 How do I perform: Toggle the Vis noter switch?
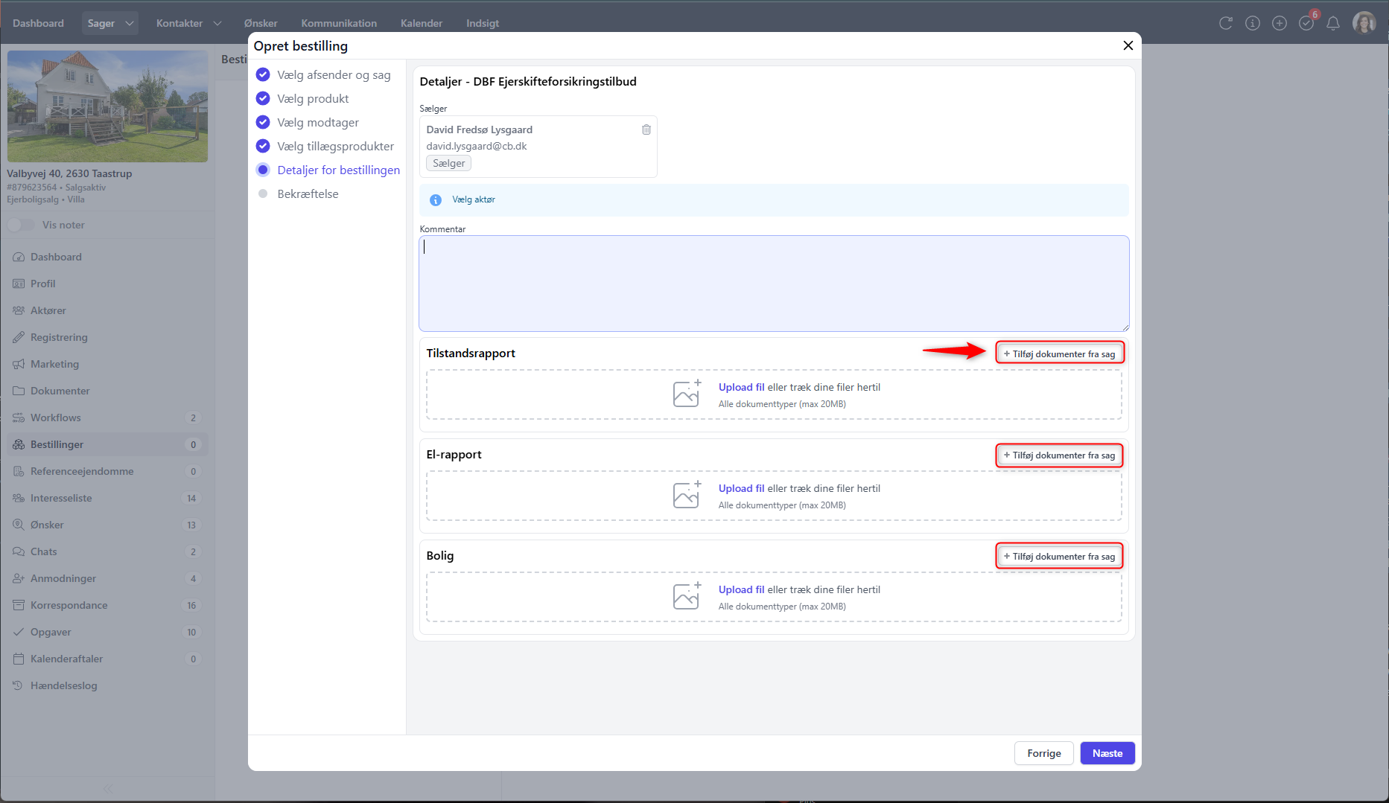point(21,225)
